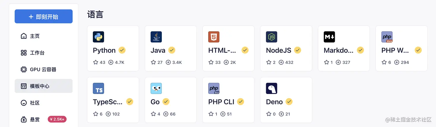Screen dimensions: 436x127
Task: Open 社区 in the sidebar
Action: click(x=44, y=103)
